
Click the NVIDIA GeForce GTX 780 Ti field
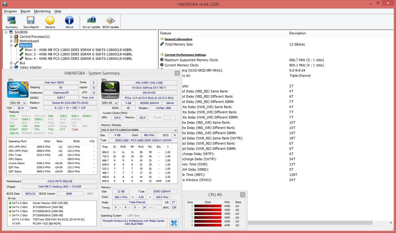point(149,88)
